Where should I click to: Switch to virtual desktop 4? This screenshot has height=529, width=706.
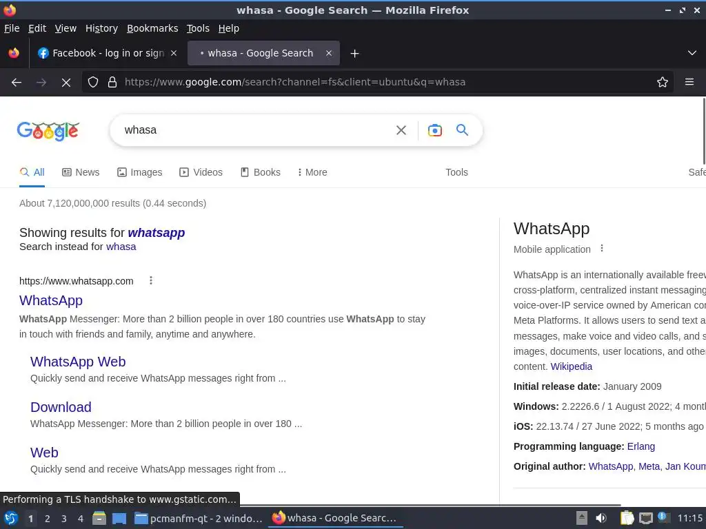[x=81, y=519]
